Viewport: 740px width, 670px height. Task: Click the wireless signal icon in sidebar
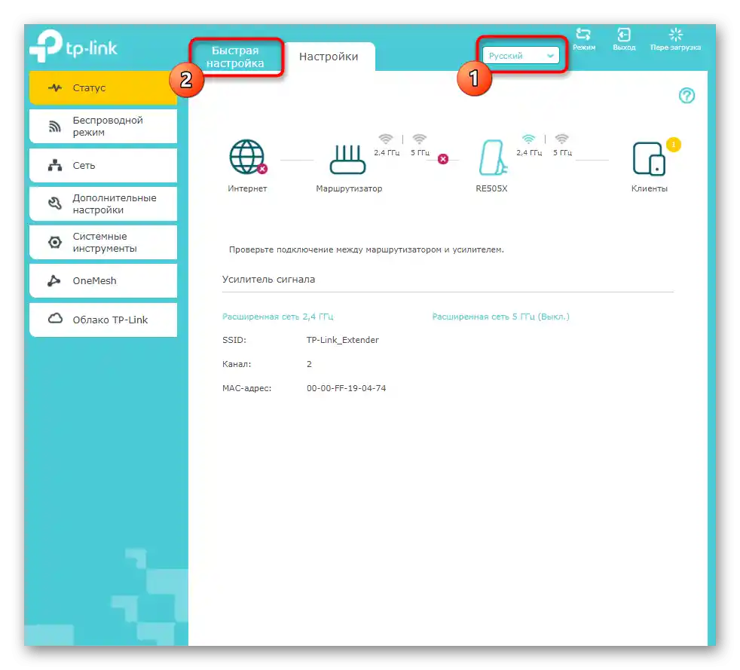tap(55, 126)
